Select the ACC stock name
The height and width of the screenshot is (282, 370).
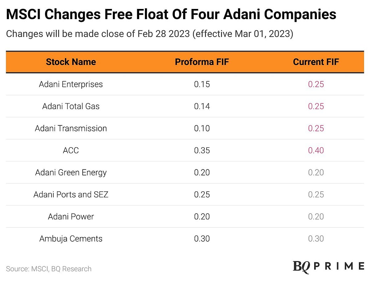coord(71,150)
